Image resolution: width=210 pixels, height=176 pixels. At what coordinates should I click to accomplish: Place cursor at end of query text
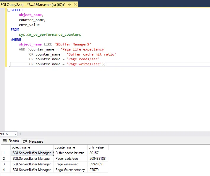[x=106, y=64]
